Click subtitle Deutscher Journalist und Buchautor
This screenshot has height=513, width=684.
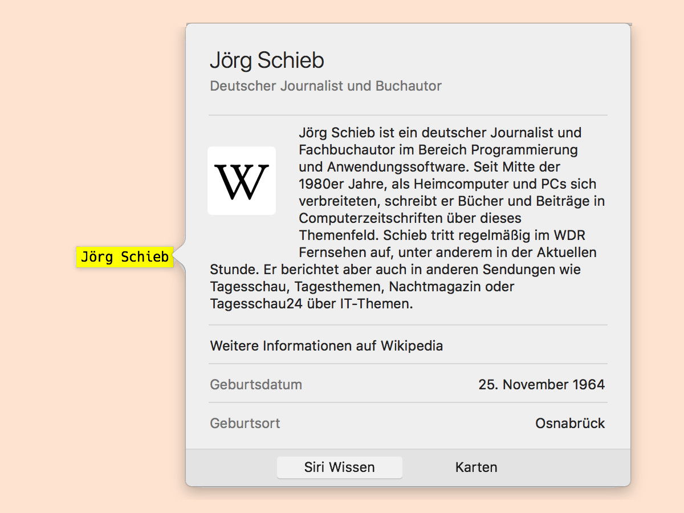[325, 86]
